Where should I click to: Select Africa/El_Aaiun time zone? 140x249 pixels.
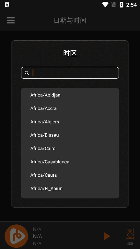click(70, 188)
